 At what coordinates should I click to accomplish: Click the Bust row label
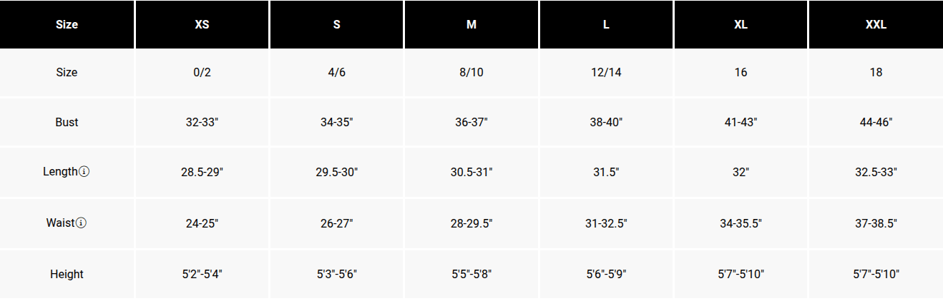point(67,122)
